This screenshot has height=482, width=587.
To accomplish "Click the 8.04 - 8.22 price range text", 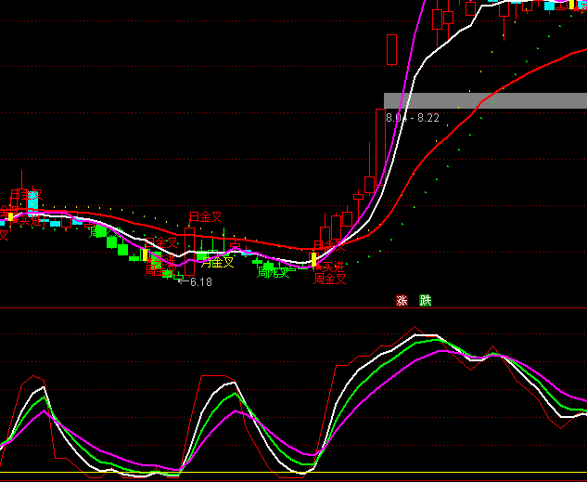I will (413, 119).
